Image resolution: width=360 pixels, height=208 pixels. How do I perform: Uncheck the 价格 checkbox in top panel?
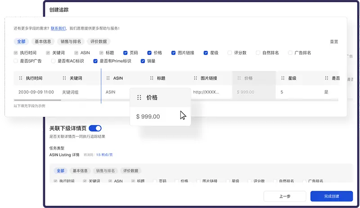tap(149, 53)
